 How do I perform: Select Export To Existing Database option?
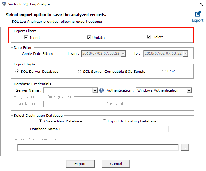[105, 121]
